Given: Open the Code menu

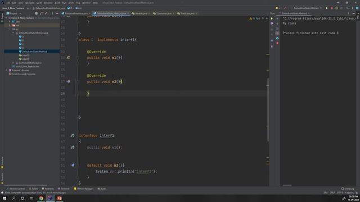Looking at the screenshot, I should tap(39, 3).
